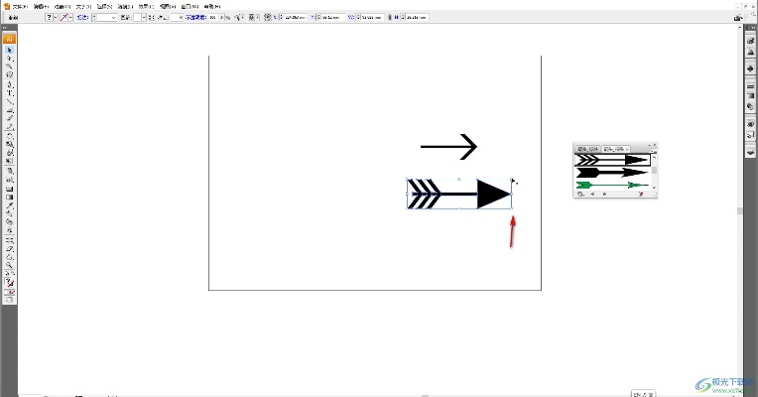The image size is (758, 397).
Task: Select the Zoom magnifier tool
Action: click(x=9, y=265)
